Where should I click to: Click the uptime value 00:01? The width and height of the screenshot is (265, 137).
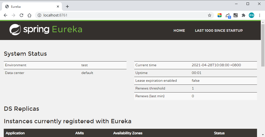click(196, 73)
